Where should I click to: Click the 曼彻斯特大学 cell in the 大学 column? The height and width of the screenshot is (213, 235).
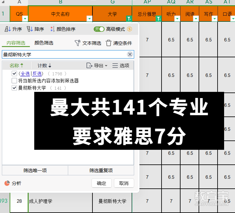[x=112, y=201]
